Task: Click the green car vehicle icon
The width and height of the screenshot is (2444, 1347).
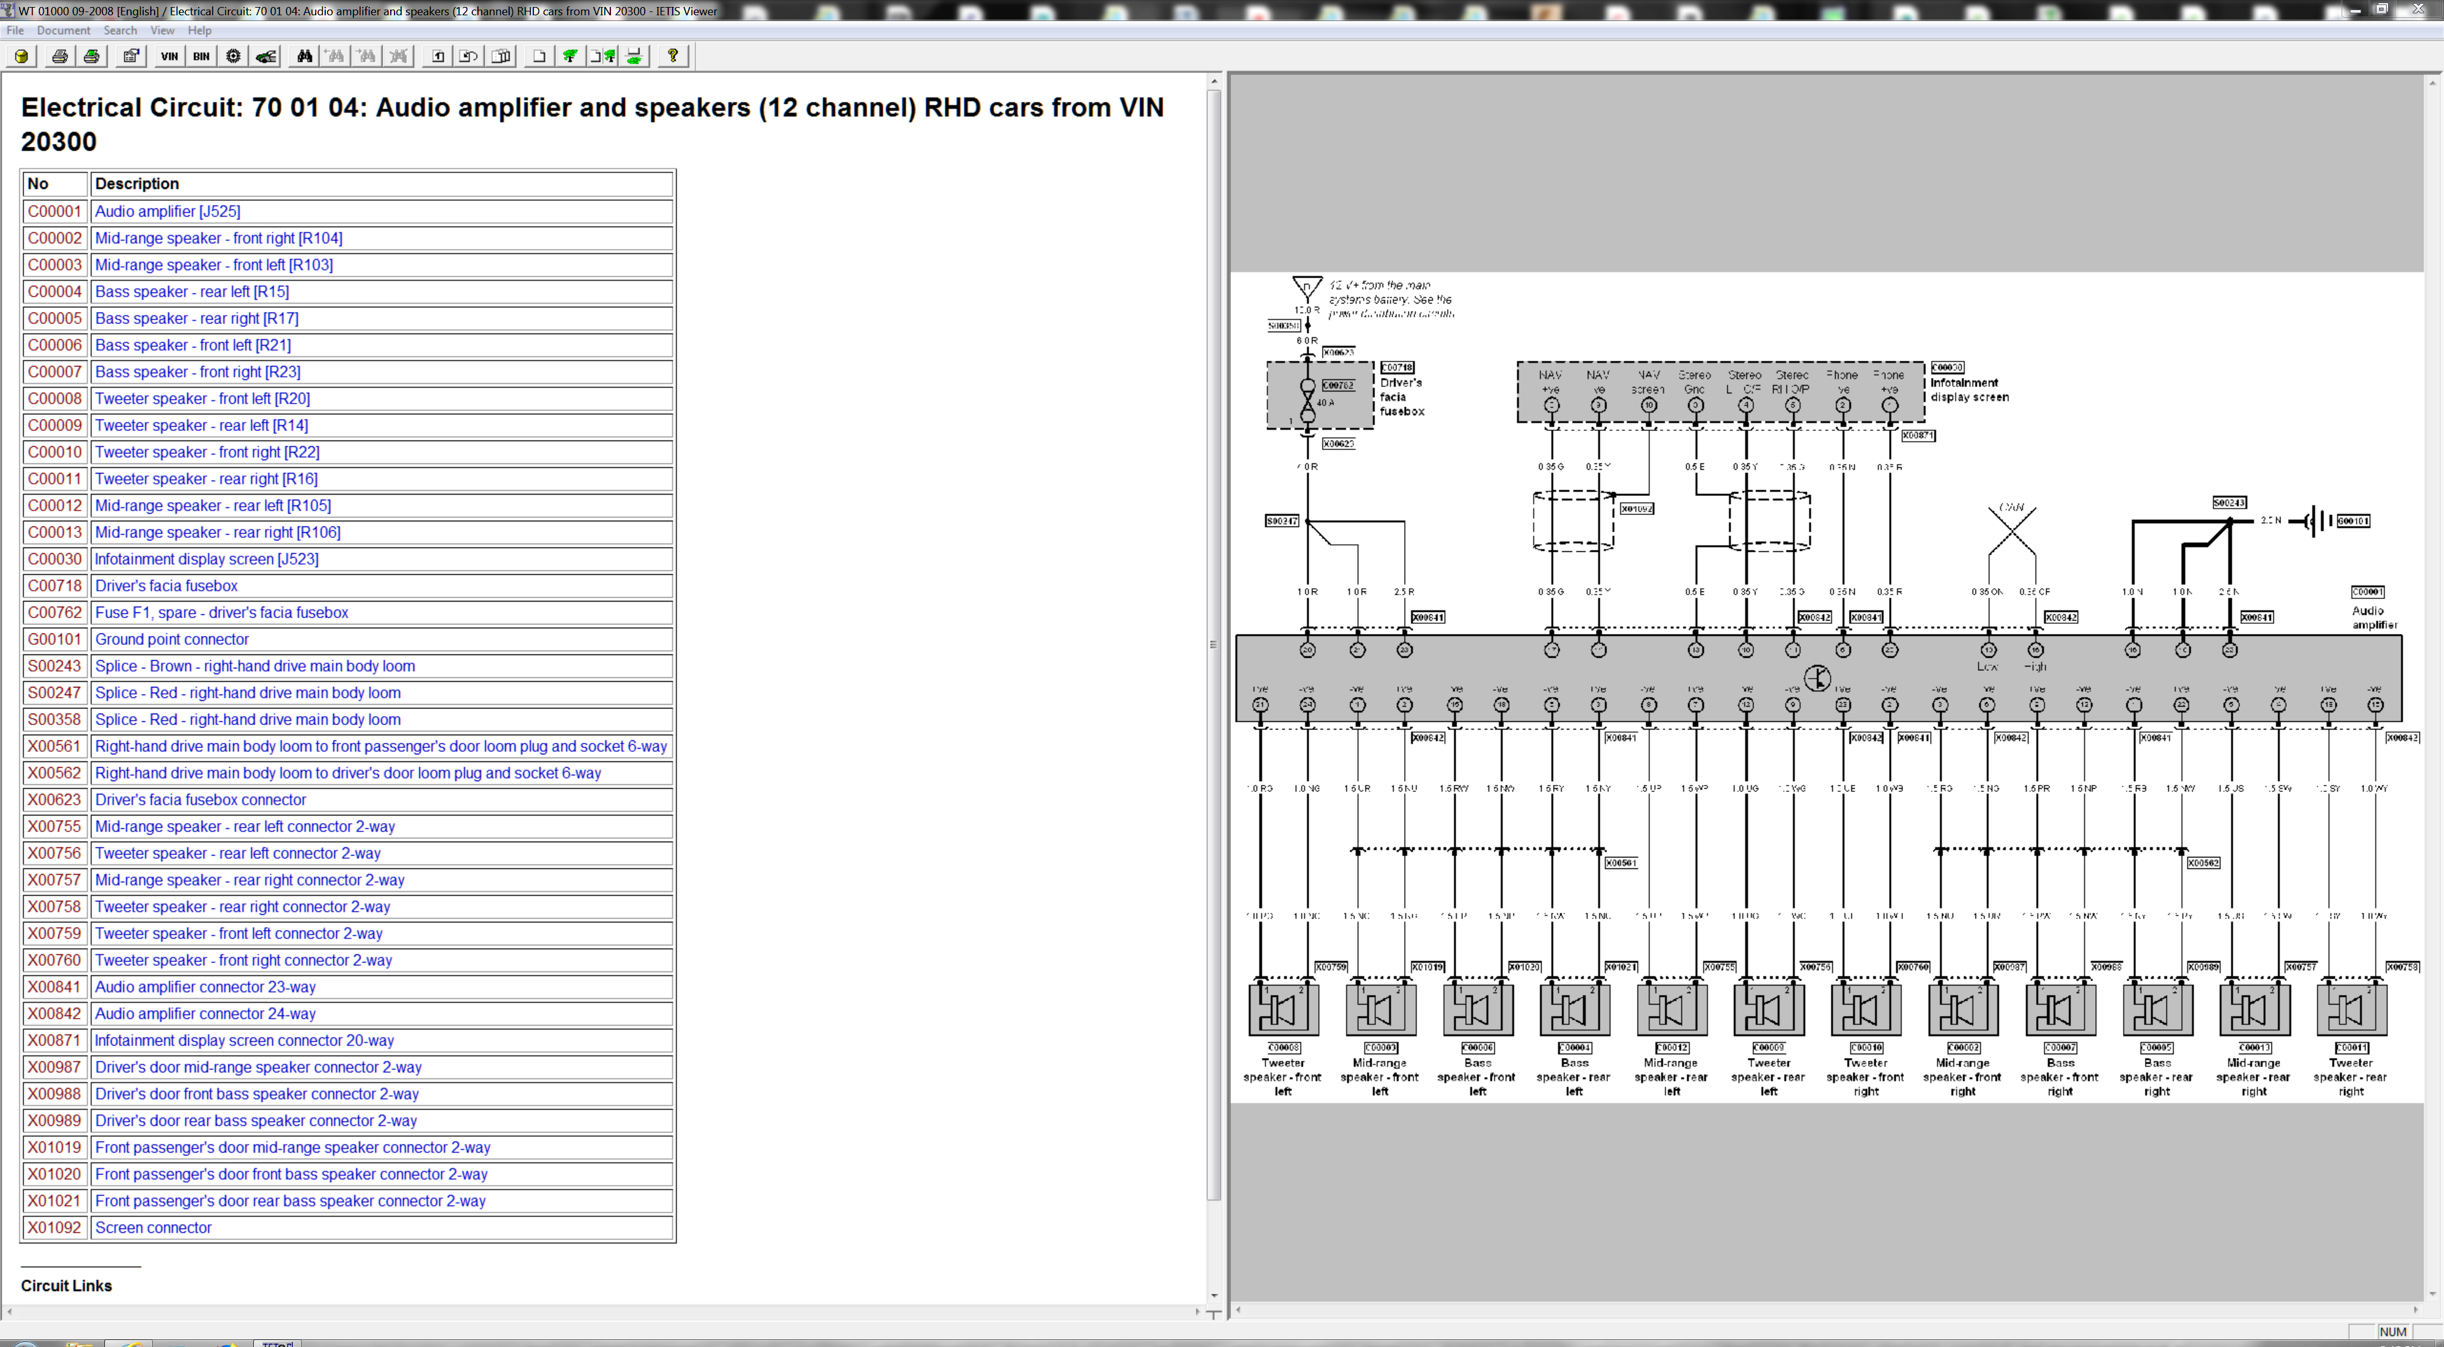Action: 265,56
